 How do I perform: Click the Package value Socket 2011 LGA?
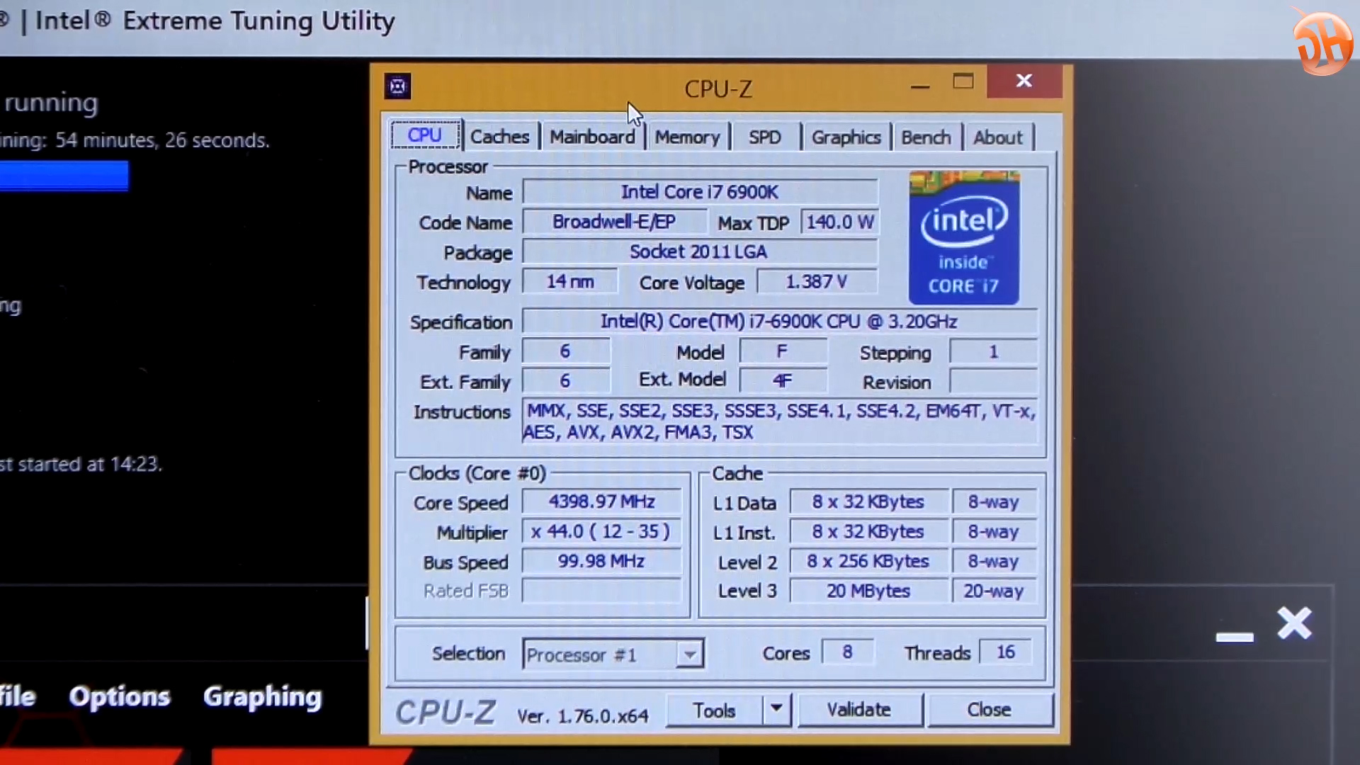(x=700, y=251)
